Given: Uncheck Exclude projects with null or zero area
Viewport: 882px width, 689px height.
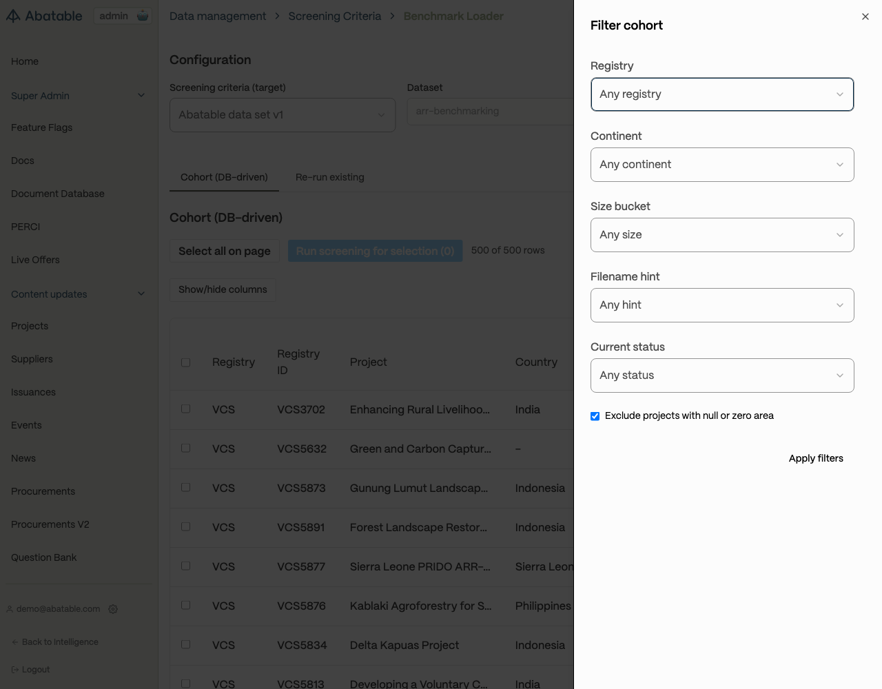Looking at the screenshot, I should [x=595, y=416].
